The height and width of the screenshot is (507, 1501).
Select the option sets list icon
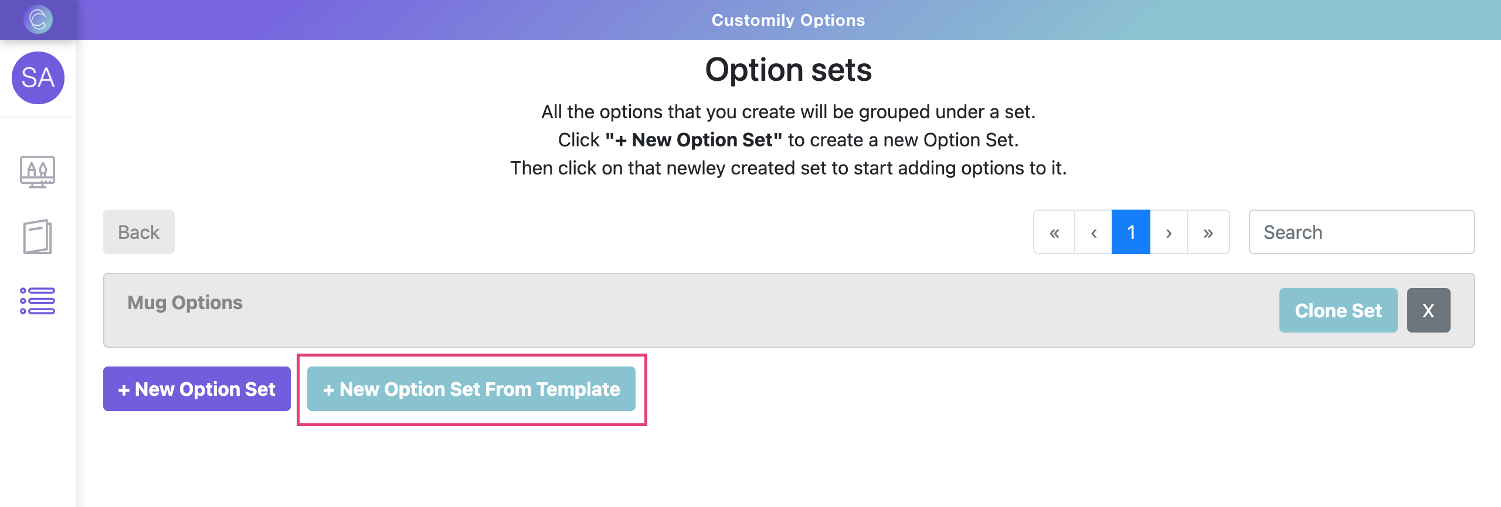(x=38, y=301)
